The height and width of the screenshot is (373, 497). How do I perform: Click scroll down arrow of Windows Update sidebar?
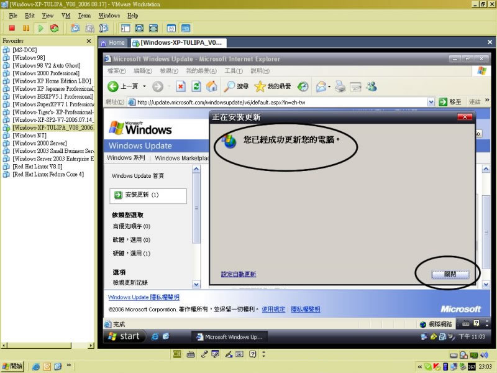[196, 284]
